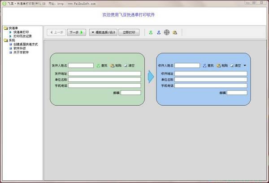The height and width of the screenshot is (183, 269).
Task: Click the recipient 手机电话 field
Action: click(211, 85)
